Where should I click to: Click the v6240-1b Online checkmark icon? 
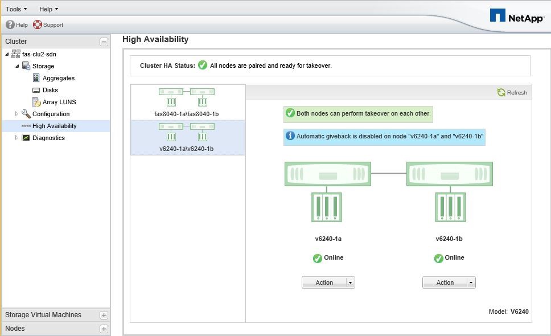438,259
